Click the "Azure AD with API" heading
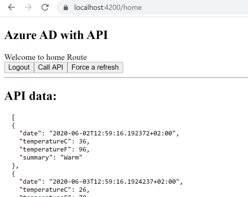 coord(56,35)
